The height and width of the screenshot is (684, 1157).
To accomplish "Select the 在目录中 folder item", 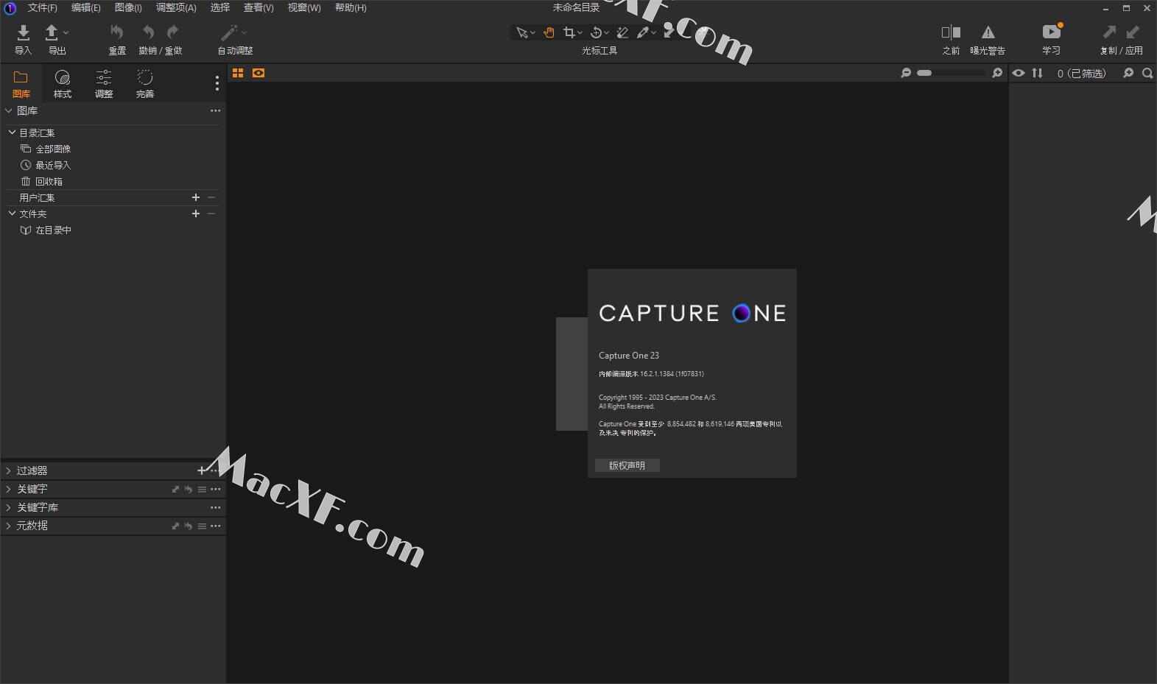I will click(x=53, y=230).
